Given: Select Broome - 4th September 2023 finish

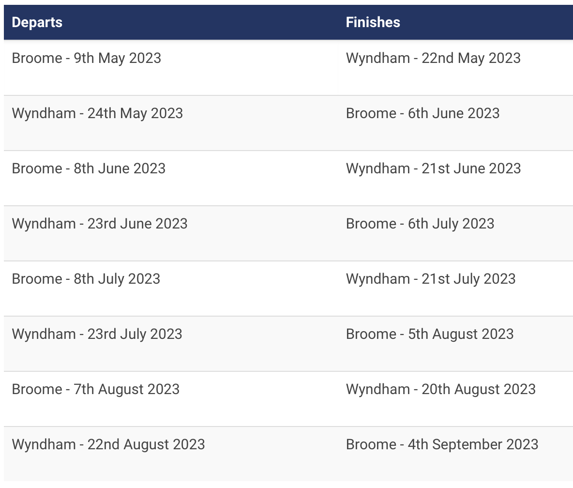Looking at the screenshot, I should [x=442, y=444].
